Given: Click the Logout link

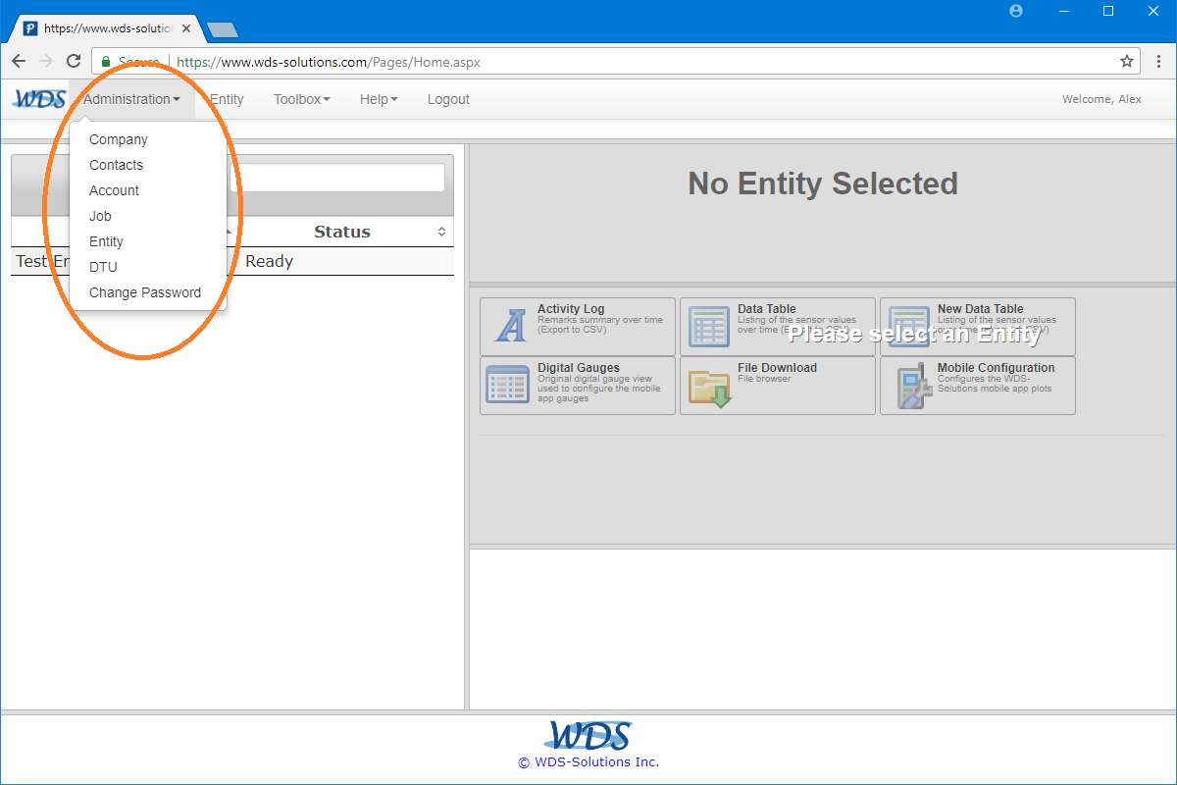Looking at the screenshot, I should click(448, 99).
